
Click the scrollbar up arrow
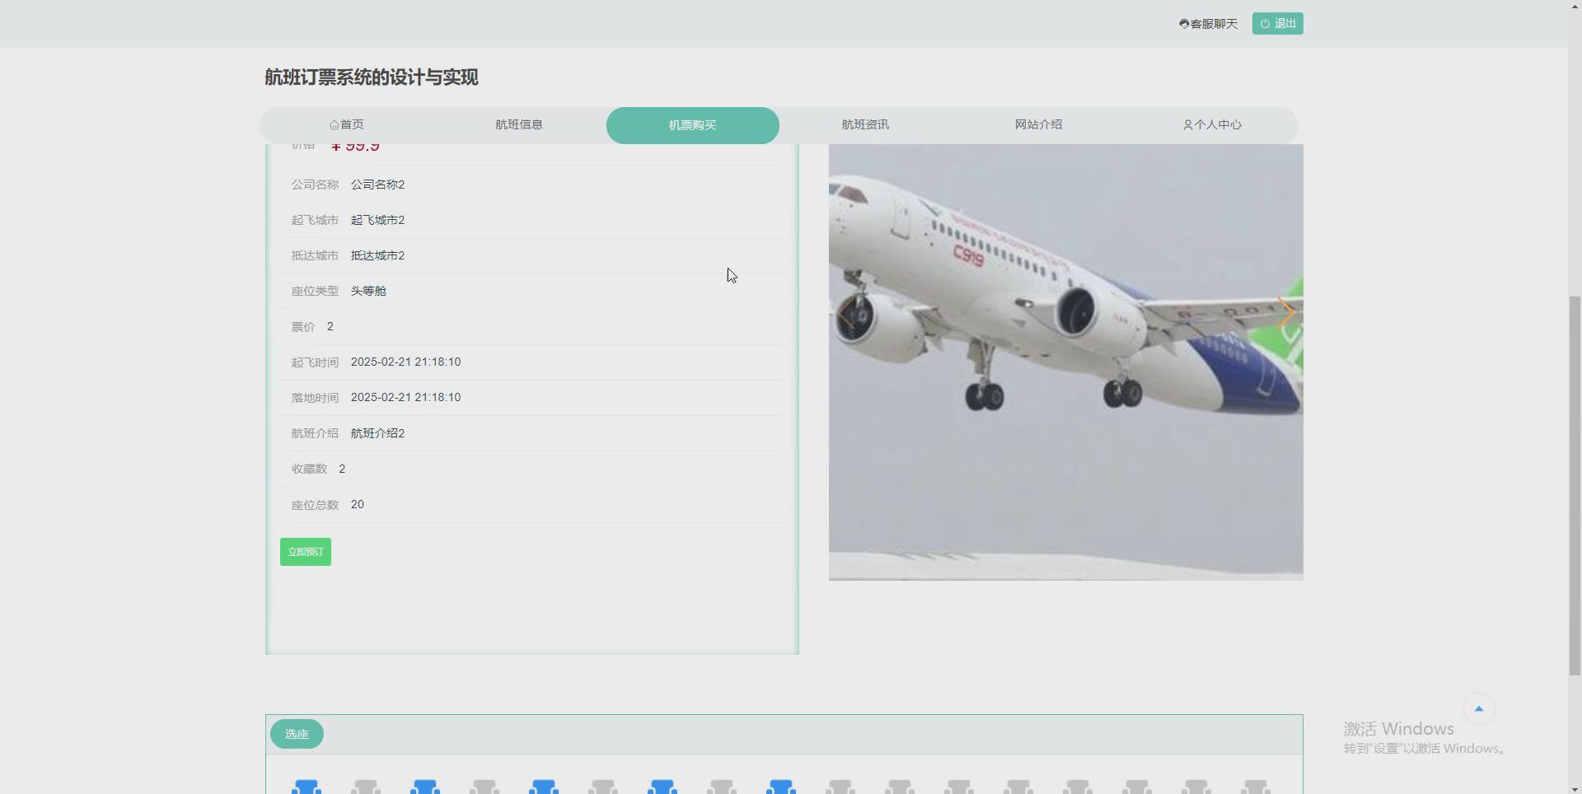pos(1575,7)
